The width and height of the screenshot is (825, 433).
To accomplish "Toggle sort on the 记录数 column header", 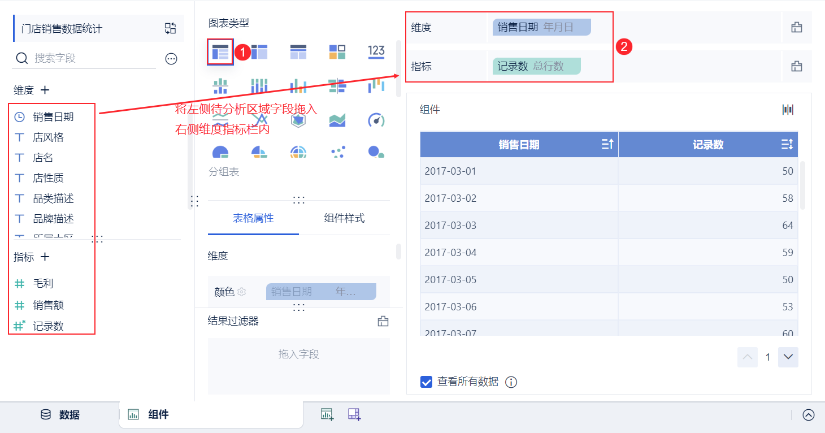I will click(x=787, y=145).
